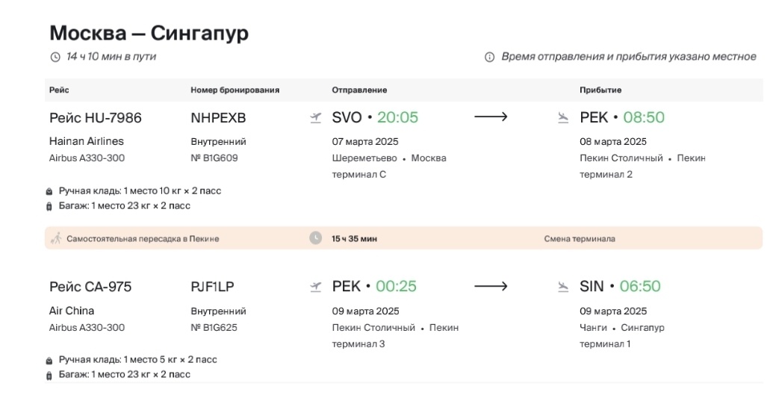This screenshot has height=404, width=779.
Task: Click suitcase icon under flight HU-7986
Action: tap(49, 206)
